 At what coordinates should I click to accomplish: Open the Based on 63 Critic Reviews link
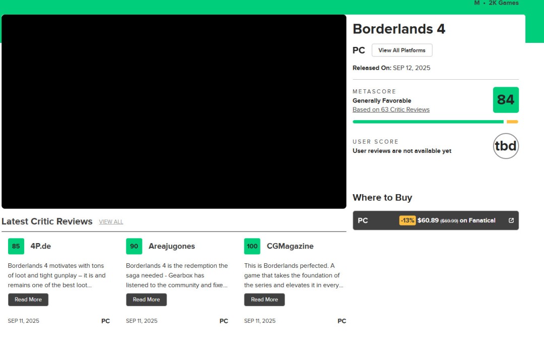point(391,109)
